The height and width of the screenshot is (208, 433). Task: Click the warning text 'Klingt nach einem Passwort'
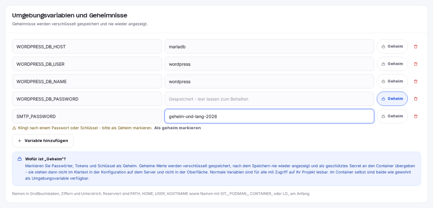pyautogui.click(x=85, y=128)
